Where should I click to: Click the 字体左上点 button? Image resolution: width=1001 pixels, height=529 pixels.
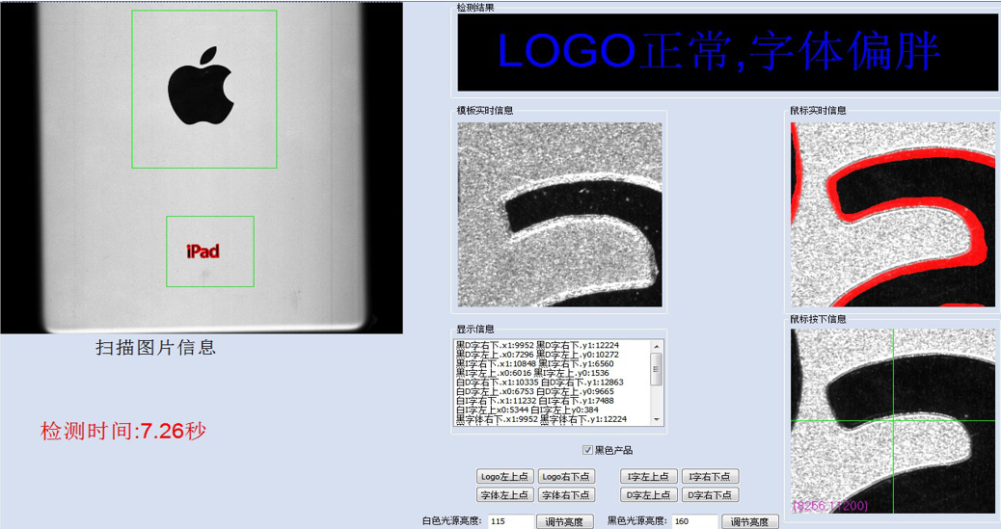pos(505,494)
